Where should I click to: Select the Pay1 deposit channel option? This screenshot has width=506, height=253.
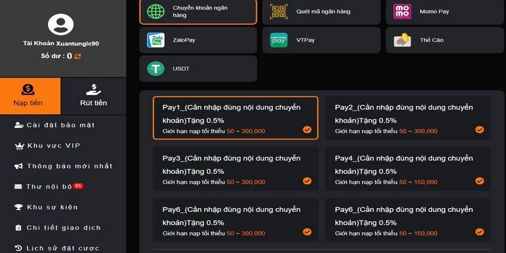tap(235, 118)
